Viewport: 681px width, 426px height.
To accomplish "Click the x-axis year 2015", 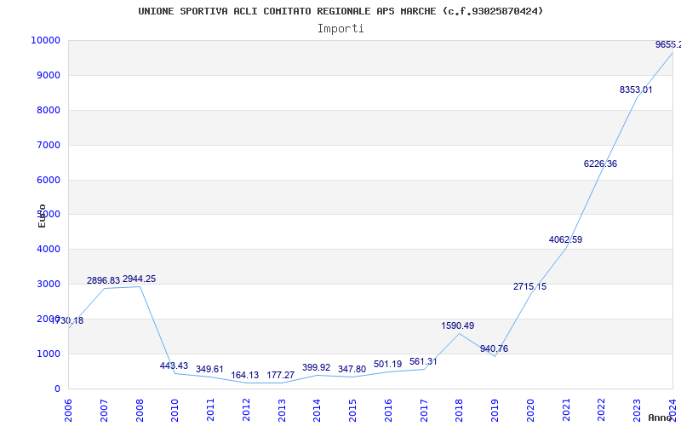I will coord(352,411).
